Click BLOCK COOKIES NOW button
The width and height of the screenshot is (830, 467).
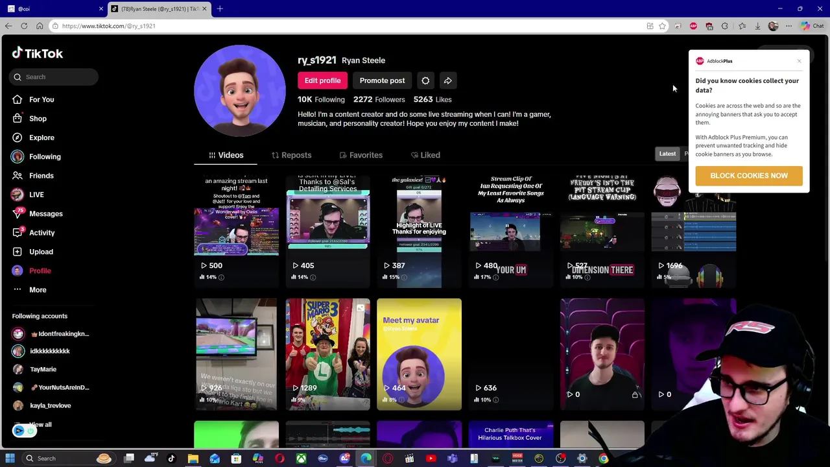coord(749,176)
